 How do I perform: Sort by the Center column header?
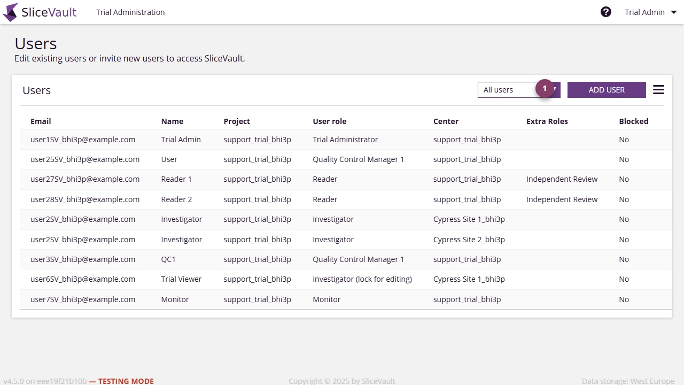[446, 121]
